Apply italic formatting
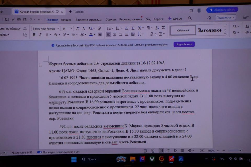The image size is (251, 167). tap(40, 34)
